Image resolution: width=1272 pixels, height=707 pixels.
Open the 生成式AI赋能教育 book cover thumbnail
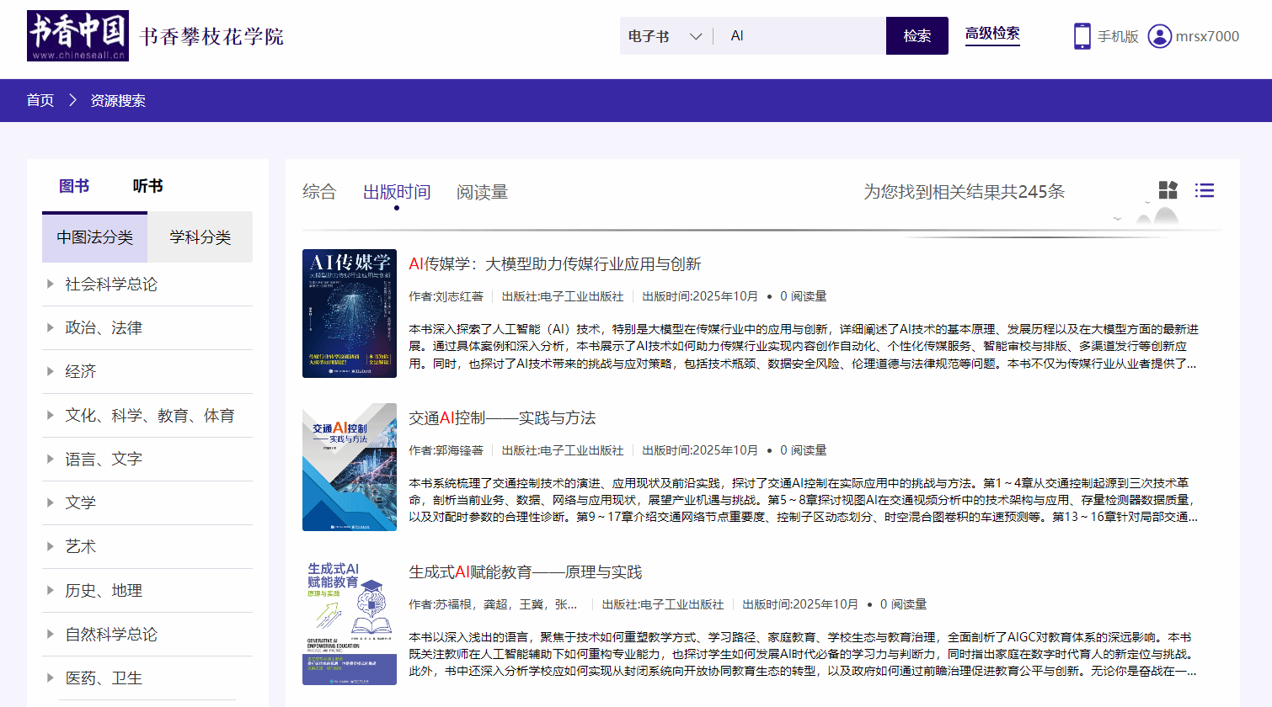click(x=350, y=621)
